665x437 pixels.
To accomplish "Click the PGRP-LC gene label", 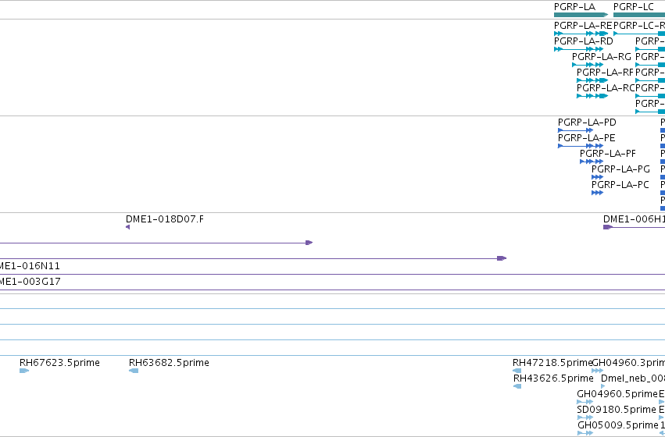I will click(634, 7).
